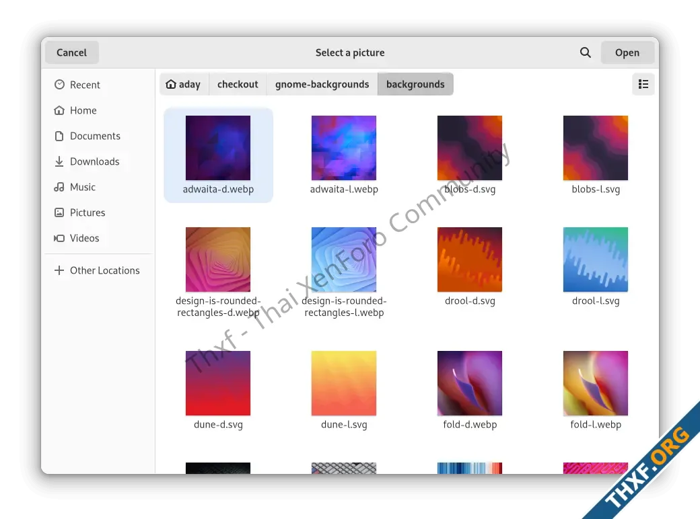The image size is (700, 519).
Task: Select blobs-d.svg thumbnail
Action: [x=470, y=148]
